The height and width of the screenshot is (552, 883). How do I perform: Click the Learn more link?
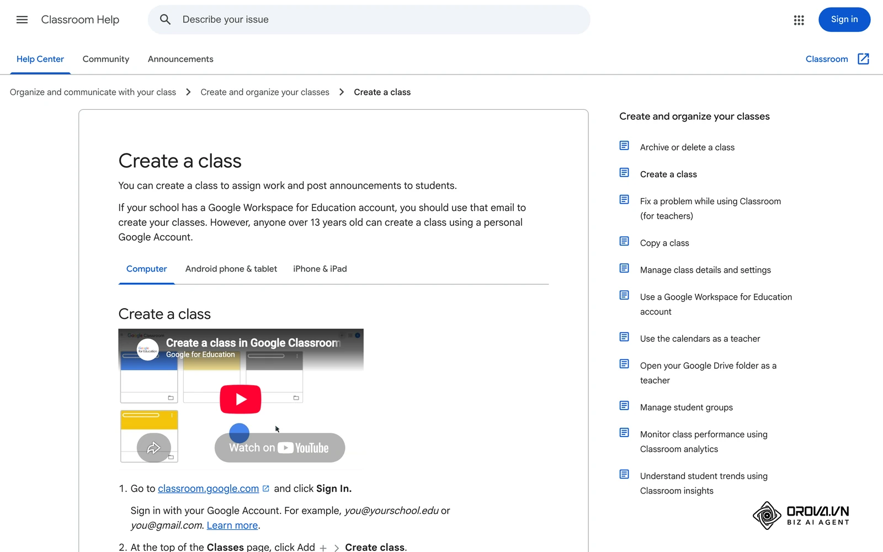pyautogui.click(x=232, y=526)
